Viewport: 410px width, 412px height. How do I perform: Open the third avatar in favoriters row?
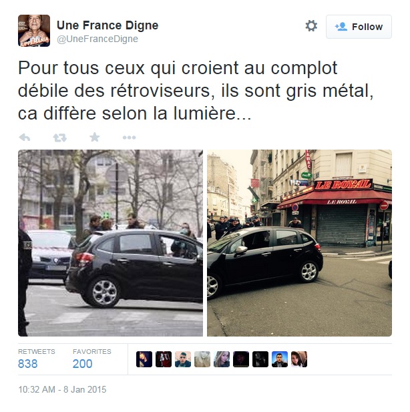click(183, 359)
